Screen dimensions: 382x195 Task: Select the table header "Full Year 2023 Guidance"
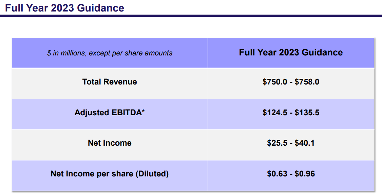click(291, 52)
